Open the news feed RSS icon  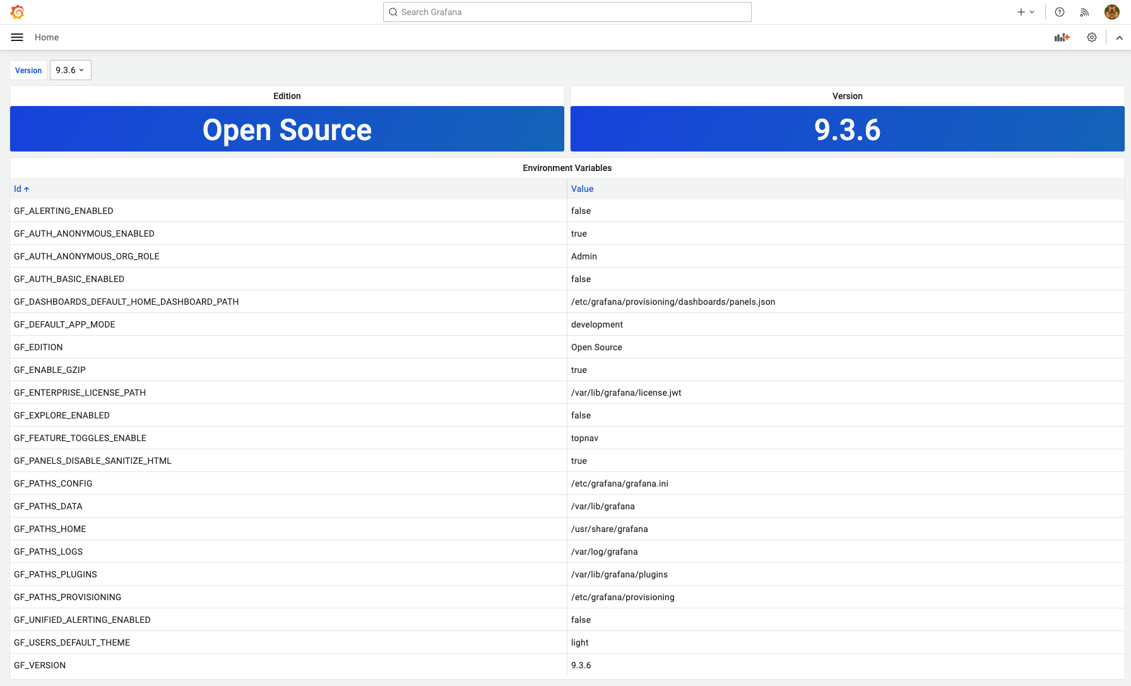pyautogui.click(x=1084, y=12)
